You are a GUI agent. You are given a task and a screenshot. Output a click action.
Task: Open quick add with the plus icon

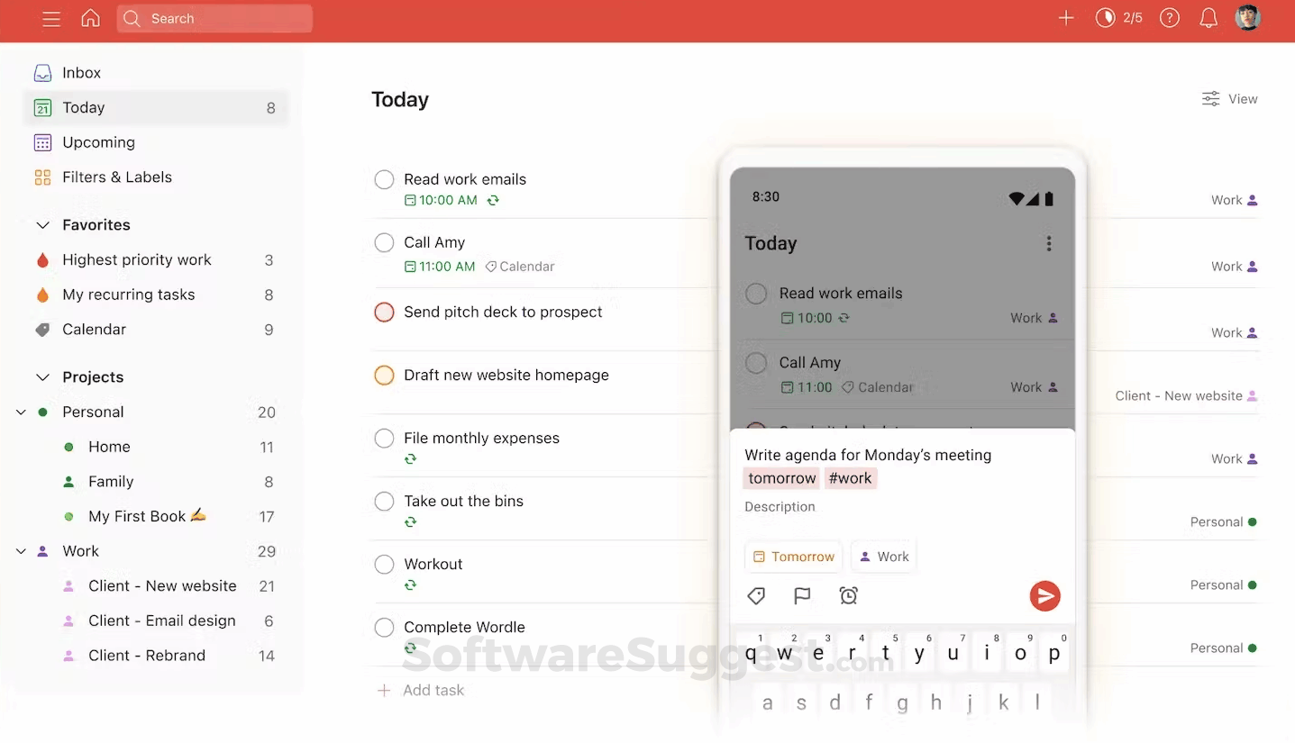click(1065, 18)
